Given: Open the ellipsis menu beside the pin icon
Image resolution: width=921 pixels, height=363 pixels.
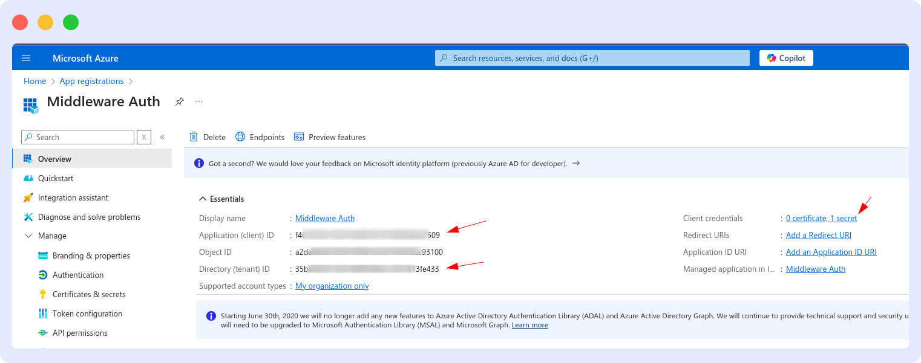Looking at the screenshot, I should (x=199, y=101).
